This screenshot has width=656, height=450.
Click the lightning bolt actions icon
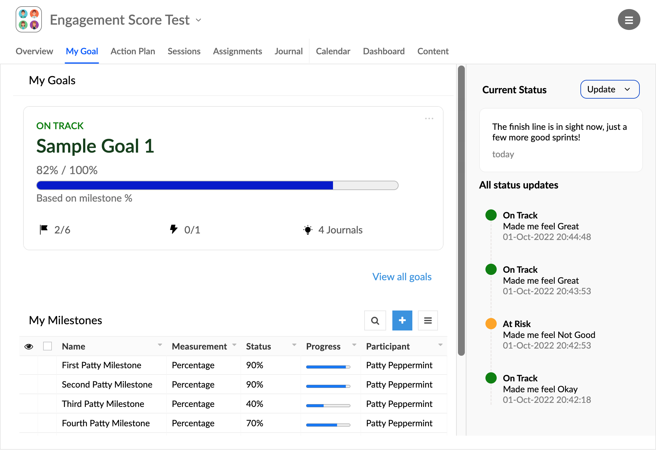point(174,229)
